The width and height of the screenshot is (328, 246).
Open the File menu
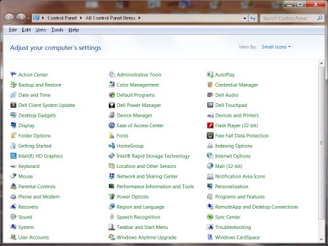pyautogui.click(x=12, y=30)
